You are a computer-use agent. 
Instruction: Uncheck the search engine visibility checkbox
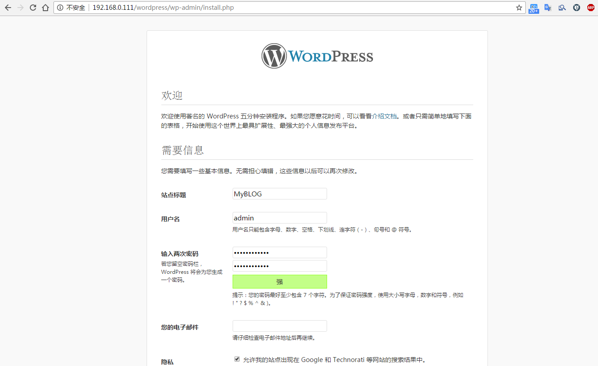pyautogui.click(x=237, y=359)
